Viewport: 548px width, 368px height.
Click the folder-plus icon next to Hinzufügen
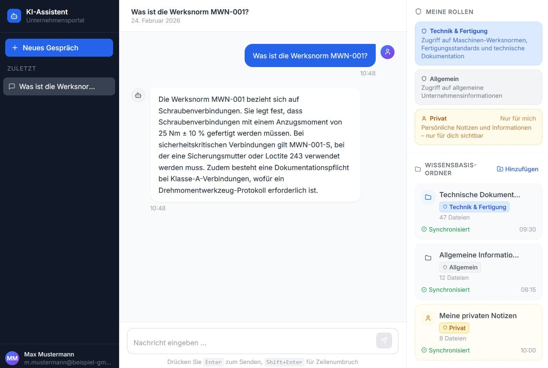pyautogui.click(x=500, y=169)
